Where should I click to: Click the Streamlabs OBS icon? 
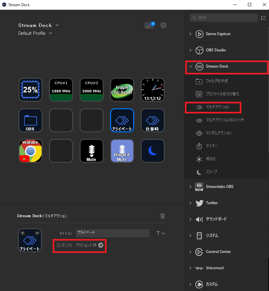coord(199,187)
